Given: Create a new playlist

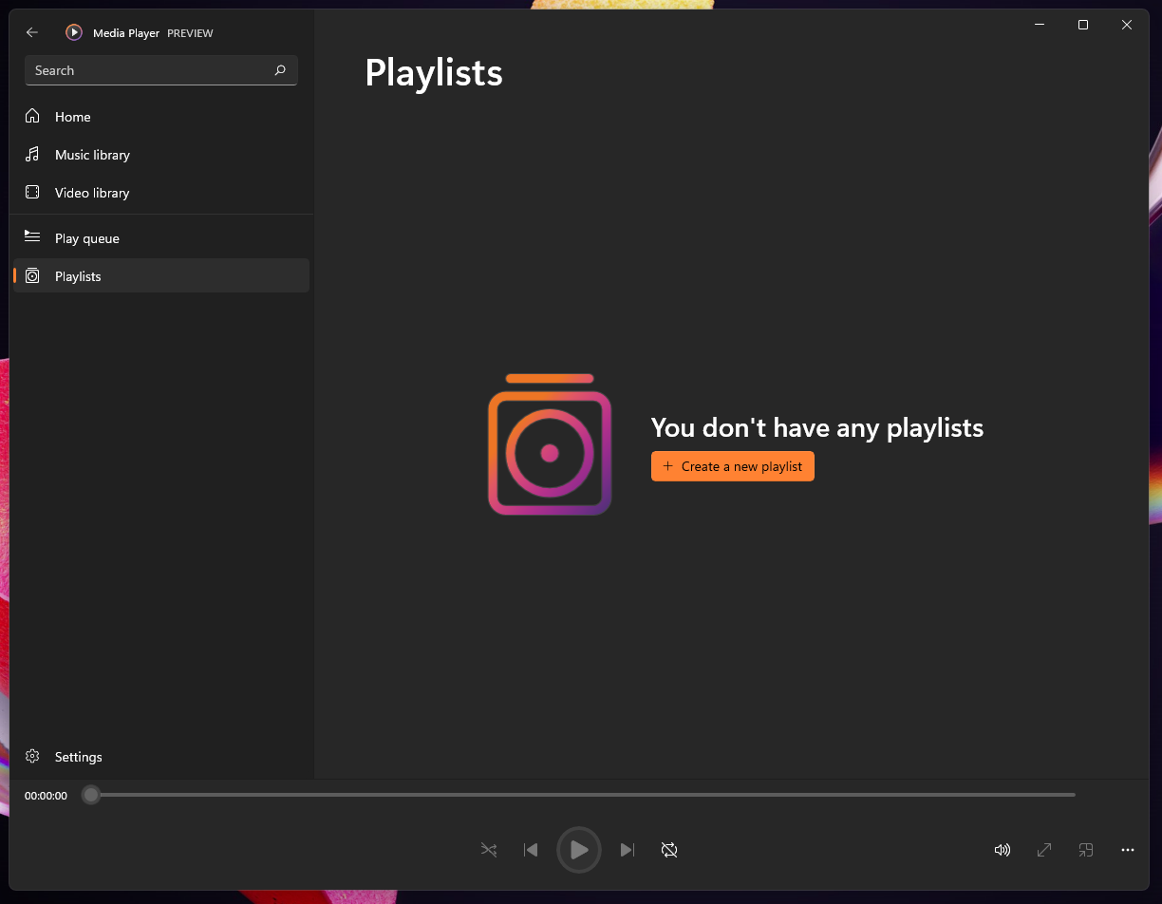Looking at the screenshot, I should pyautogui.click(x=733, y=466).
